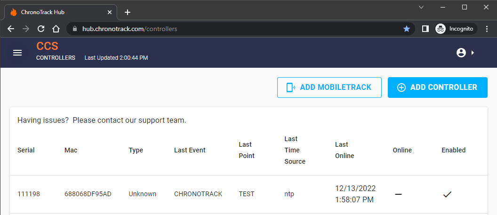Image resolution: width=497 pixels, height=215 pixels.
Task: Select MAC address 688068DF95AD
Action: [88, 194]
